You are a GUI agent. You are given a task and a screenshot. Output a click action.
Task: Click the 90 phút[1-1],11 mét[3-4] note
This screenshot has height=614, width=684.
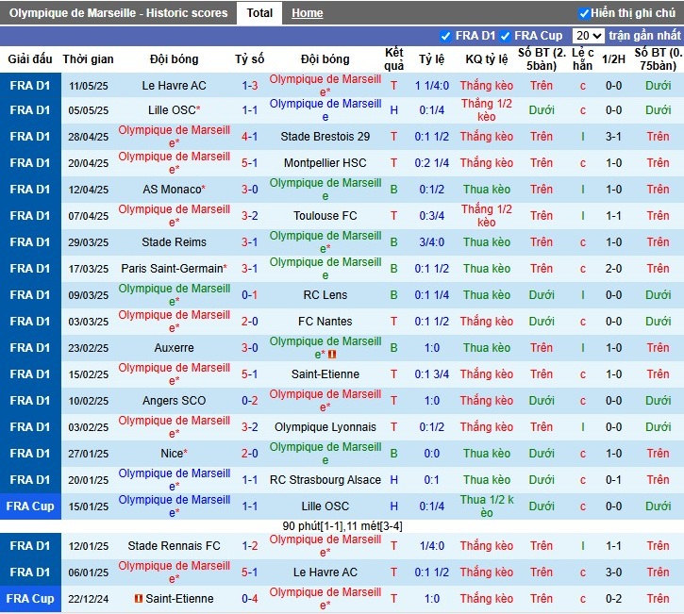pyautogui.click(x=342, y=526)
